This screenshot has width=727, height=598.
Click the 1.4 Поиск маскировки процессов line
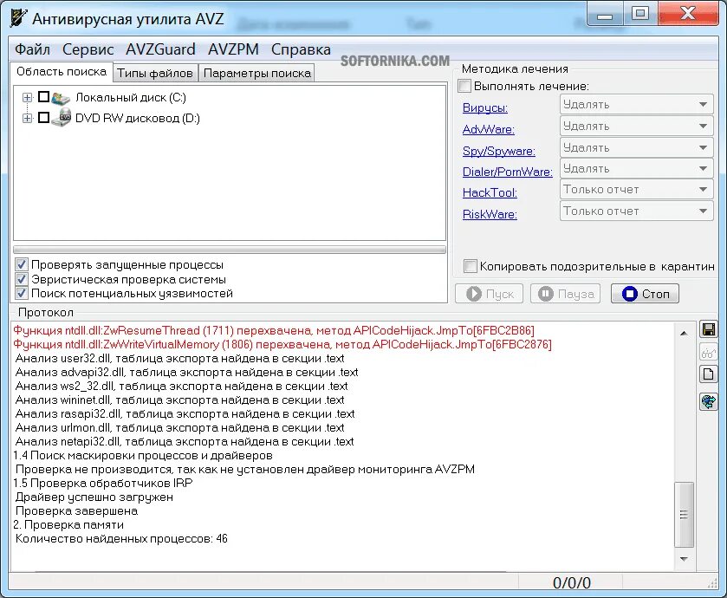click(x=143, y=456)
